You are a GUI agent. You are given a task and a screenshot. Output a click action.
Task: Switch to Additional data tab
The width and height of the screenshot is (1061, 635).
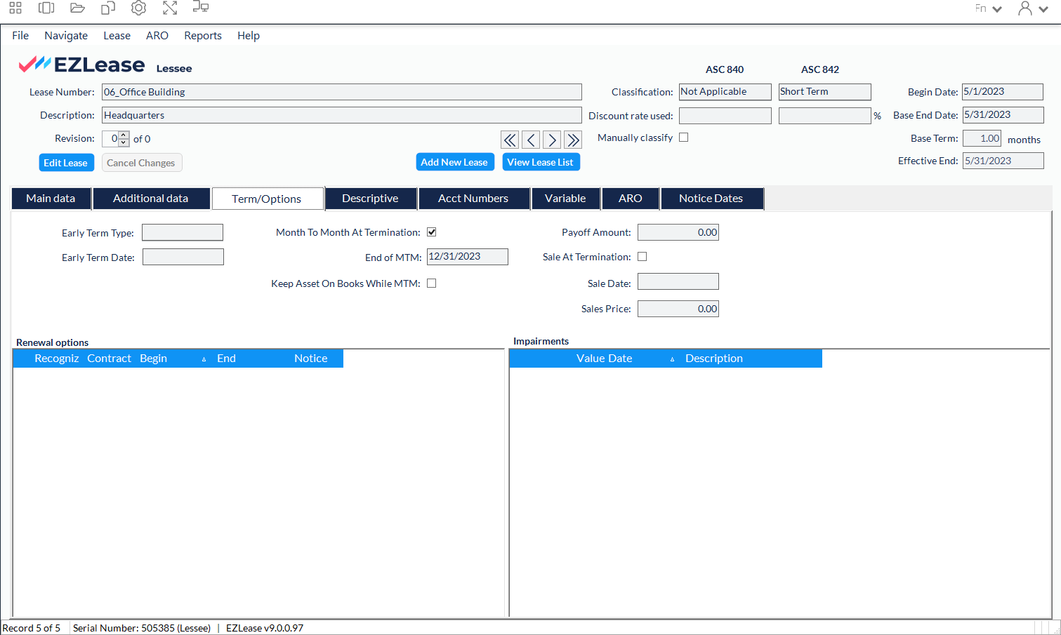[151, 199]
